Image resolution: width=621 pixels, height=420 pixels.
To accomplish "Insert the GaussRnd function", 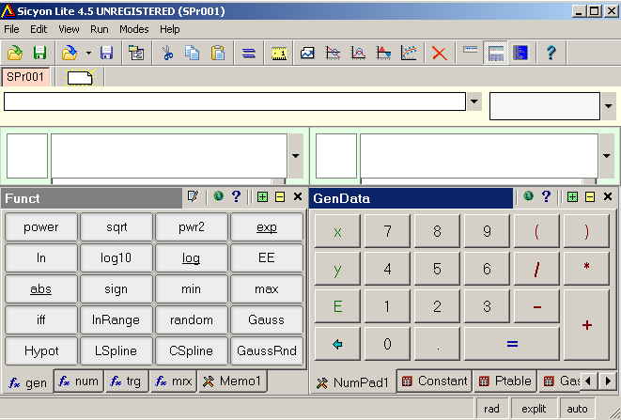I will [267, 350].
